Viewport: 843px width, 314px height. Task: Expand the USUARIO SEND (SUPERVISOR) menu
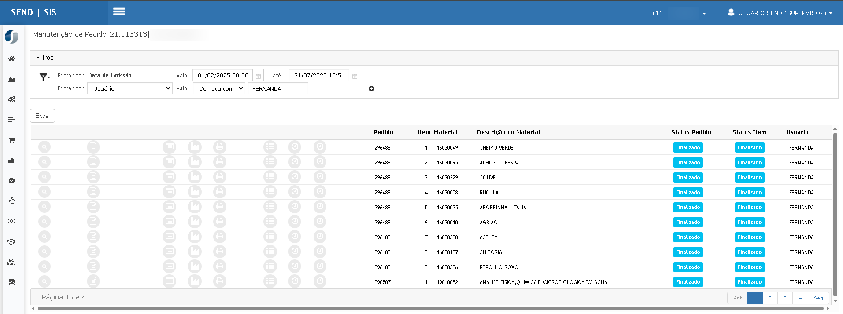780,13
